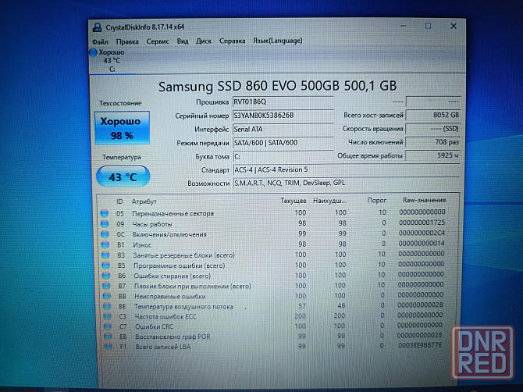Open the Язык(Language) menu
The image size is (523, 392).
(278, 41)
